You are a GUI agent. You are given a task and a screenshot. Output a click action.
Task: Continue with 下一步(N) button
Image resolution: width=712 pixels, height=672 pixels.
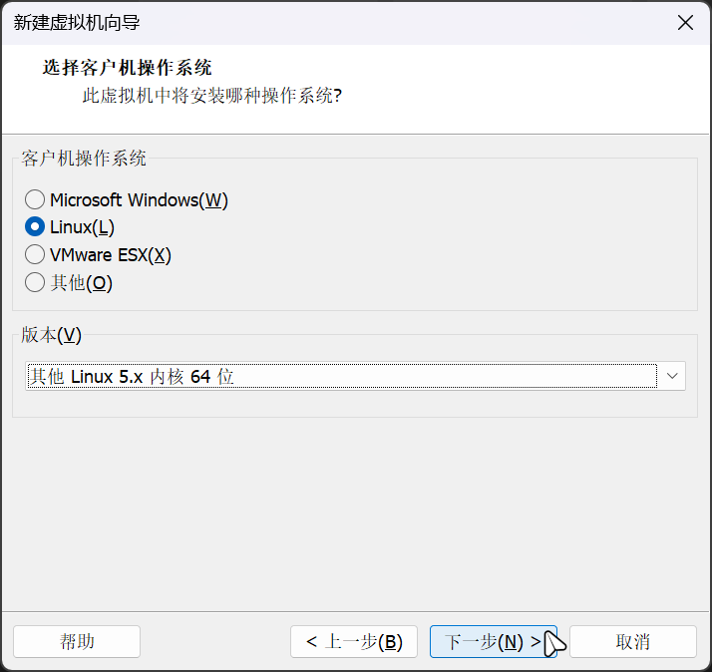(x=494, y=641)
